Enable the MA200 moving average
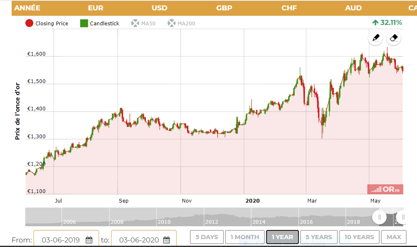 tap(181, 23)
